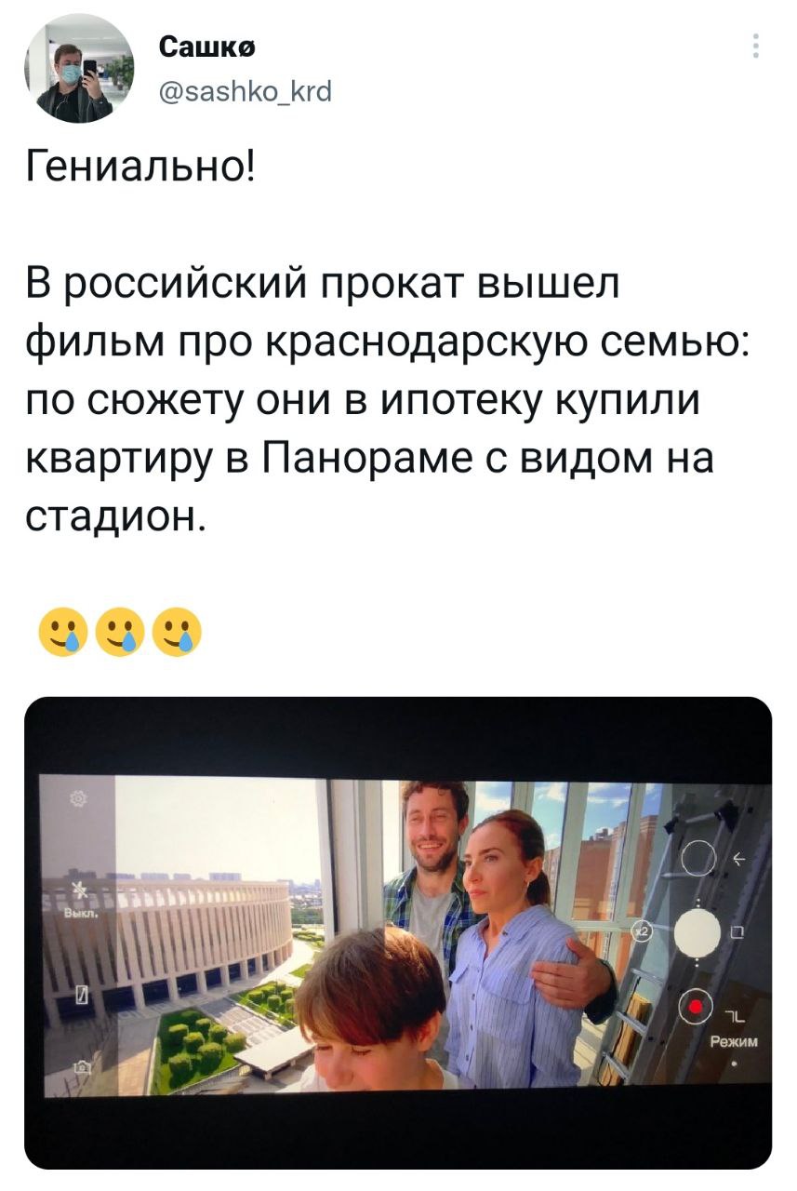Open the attached cinema screen photo

coord(398,932)
